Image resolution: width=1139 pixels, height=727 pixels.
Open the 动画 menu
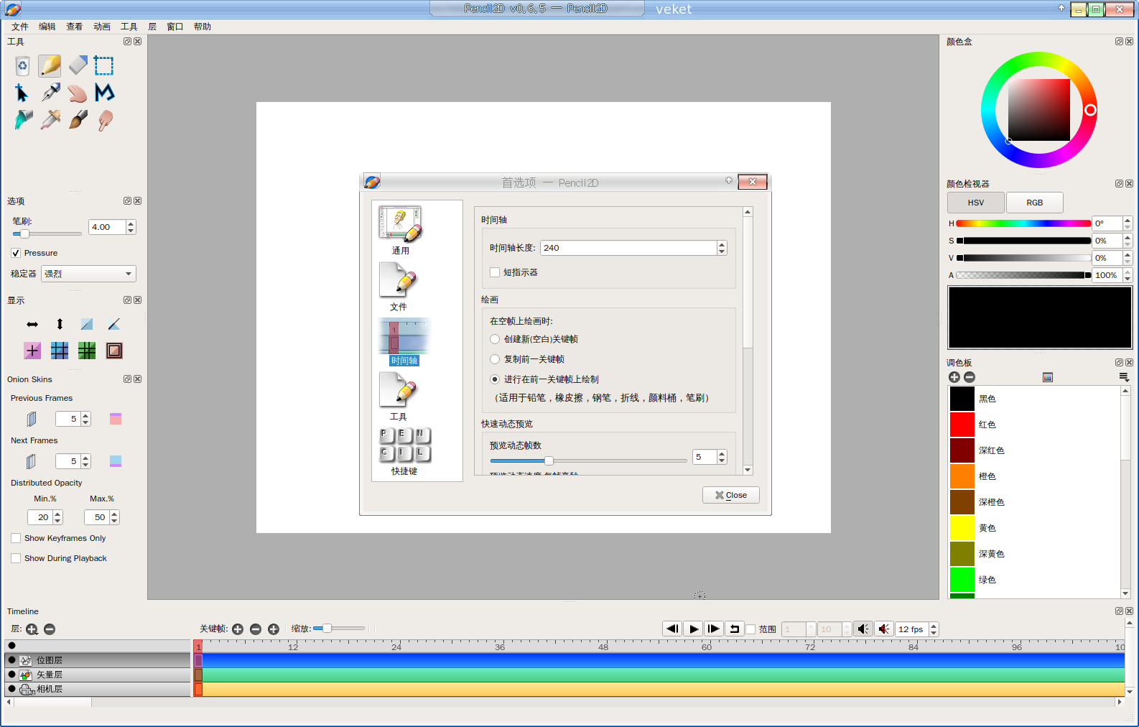(102, 27)
